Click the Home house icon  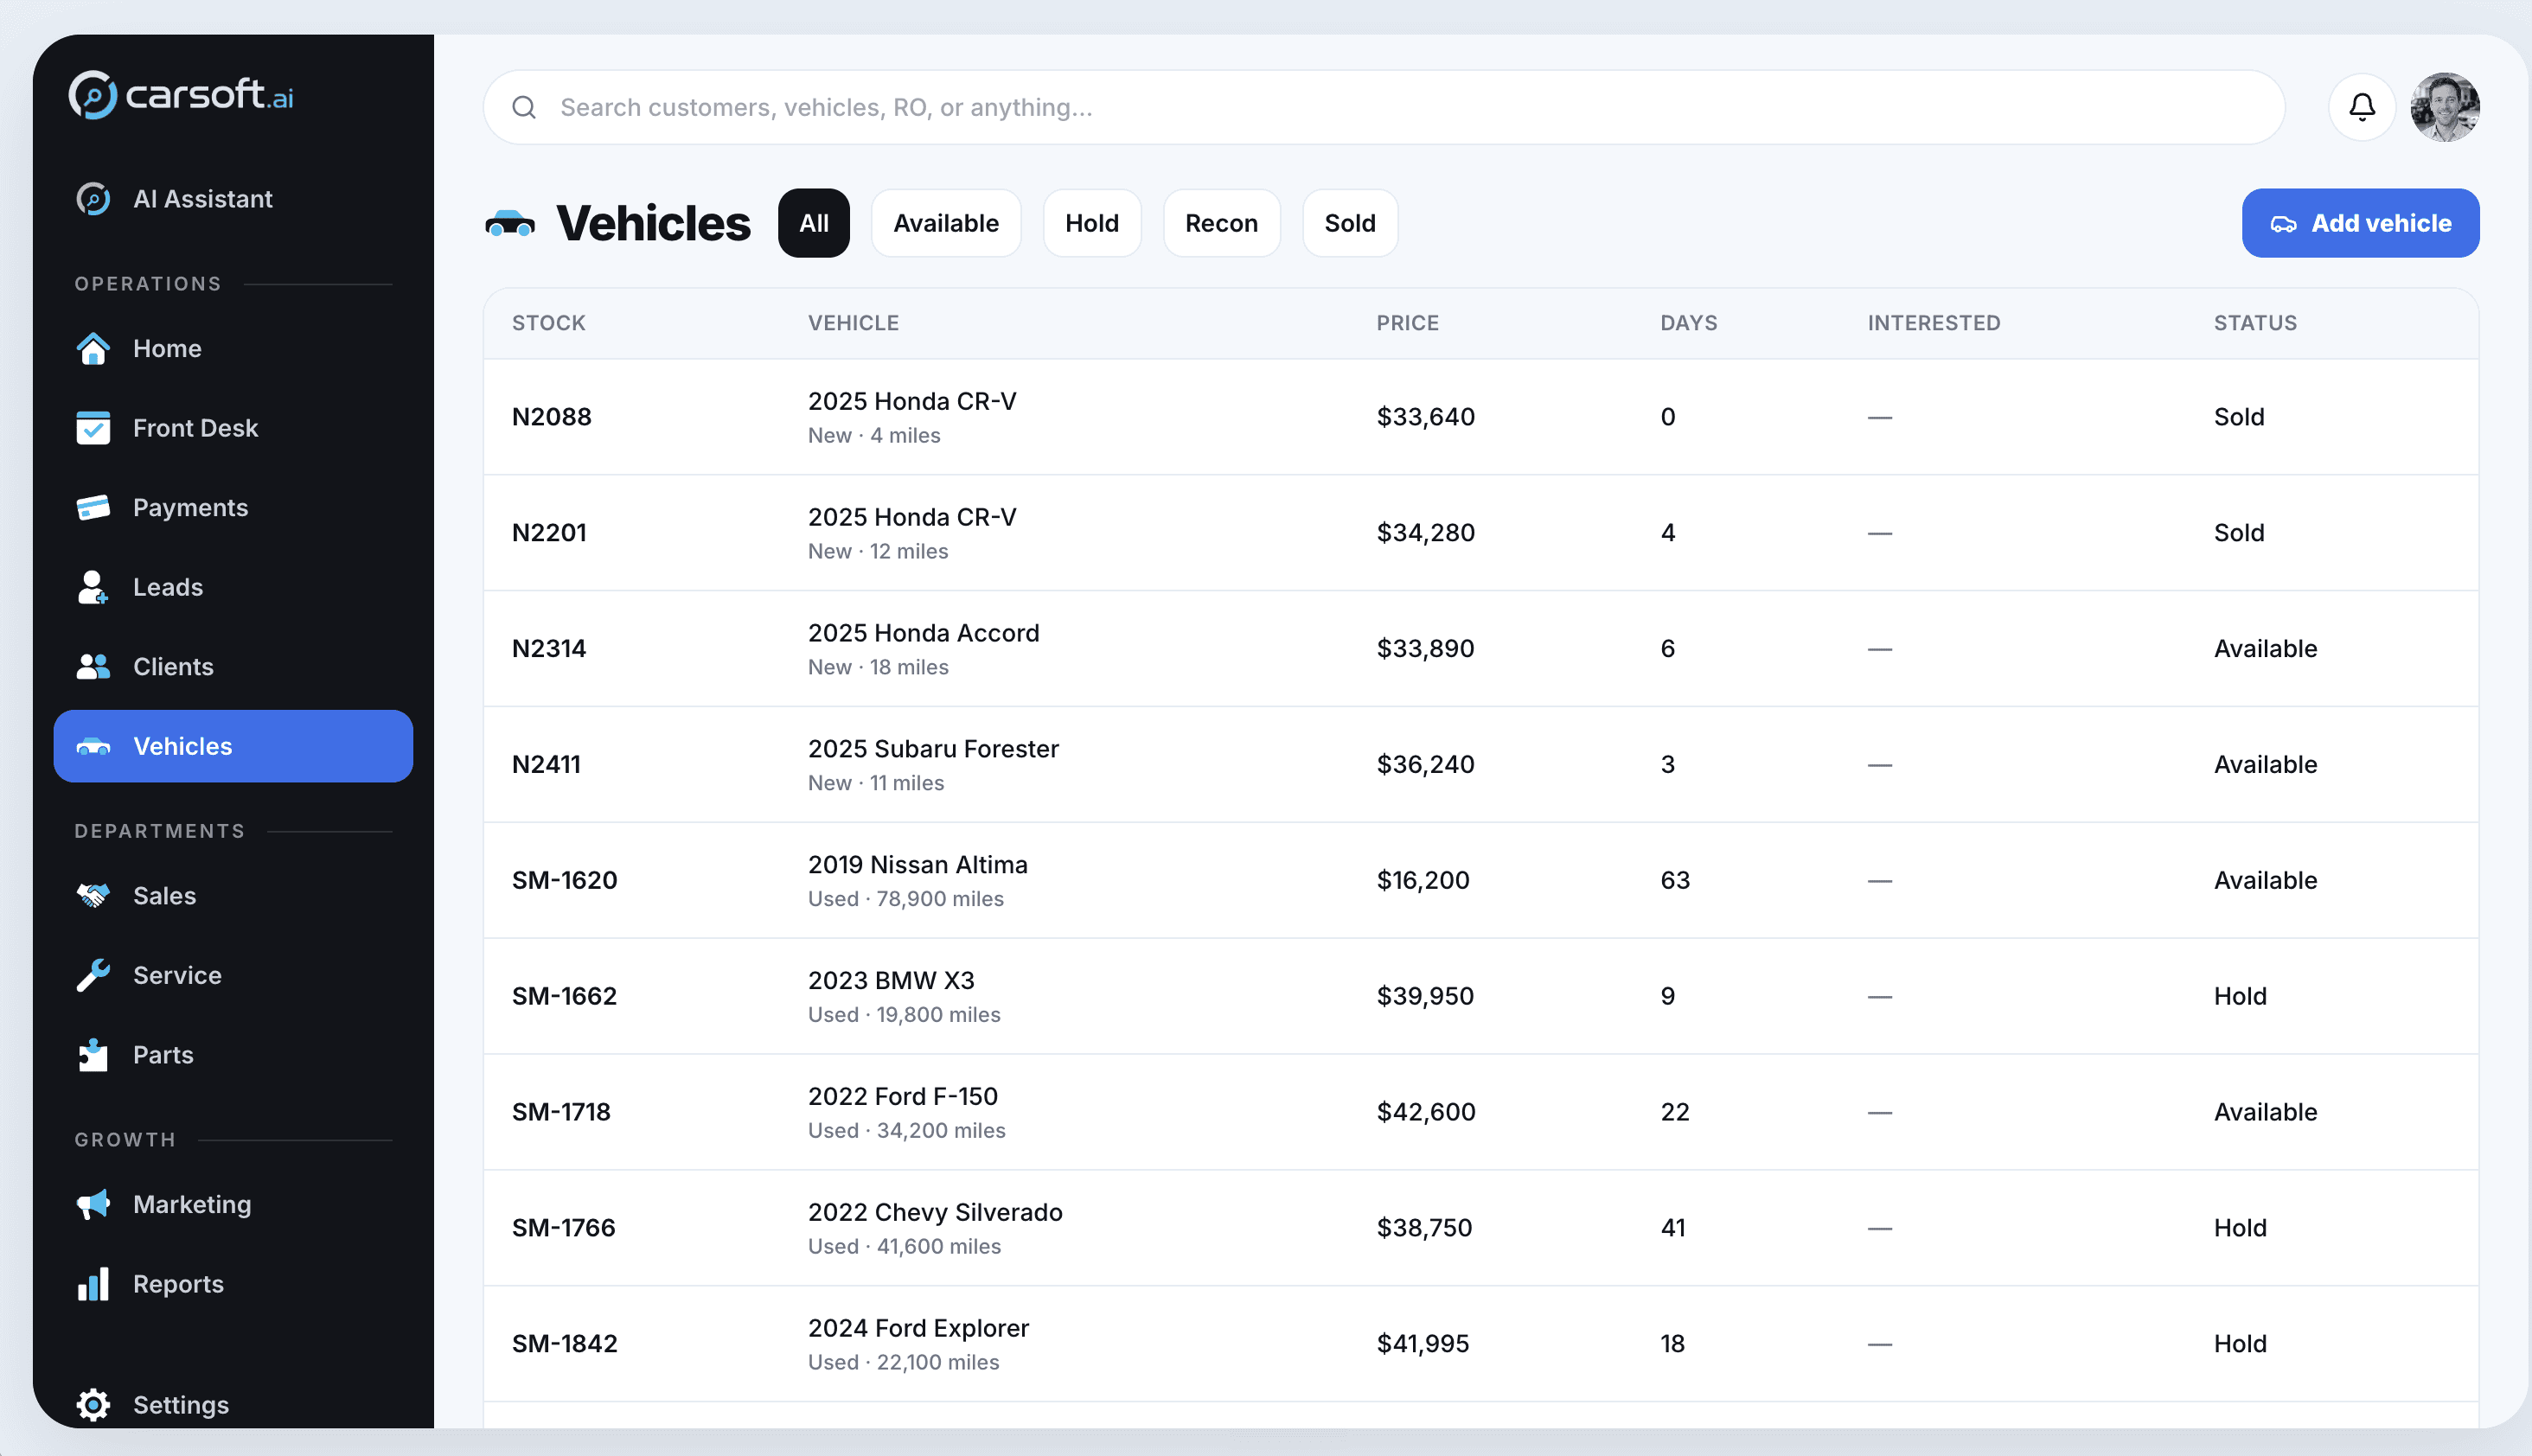pos(93,348)
